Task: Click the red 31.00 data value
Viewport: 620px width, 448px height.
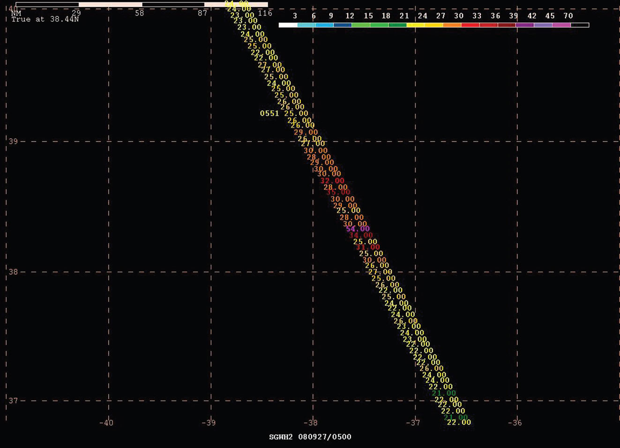Action: coord(368,247)
